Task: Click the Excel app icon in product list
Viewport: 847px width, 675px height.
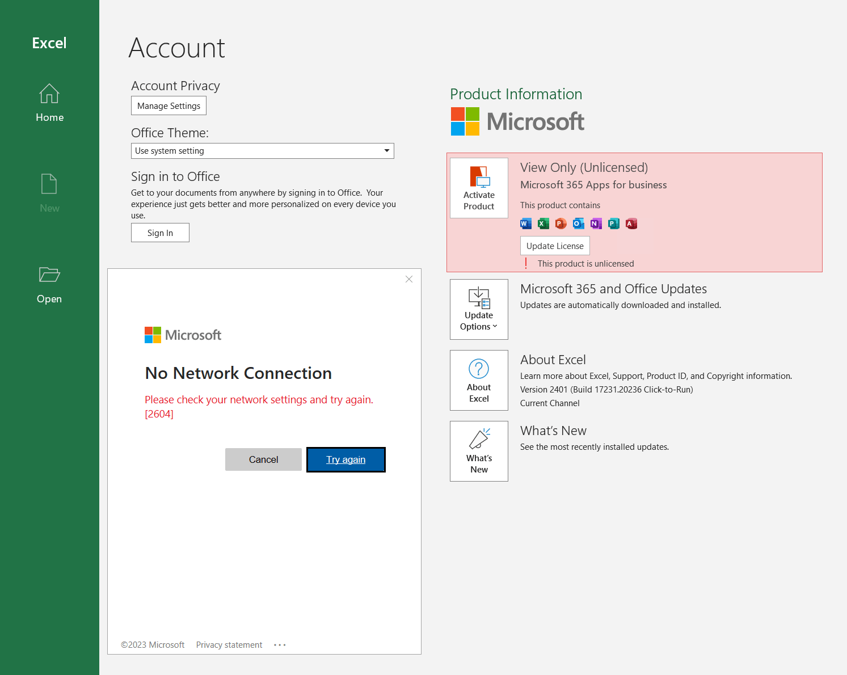Action: click(543, 223)
